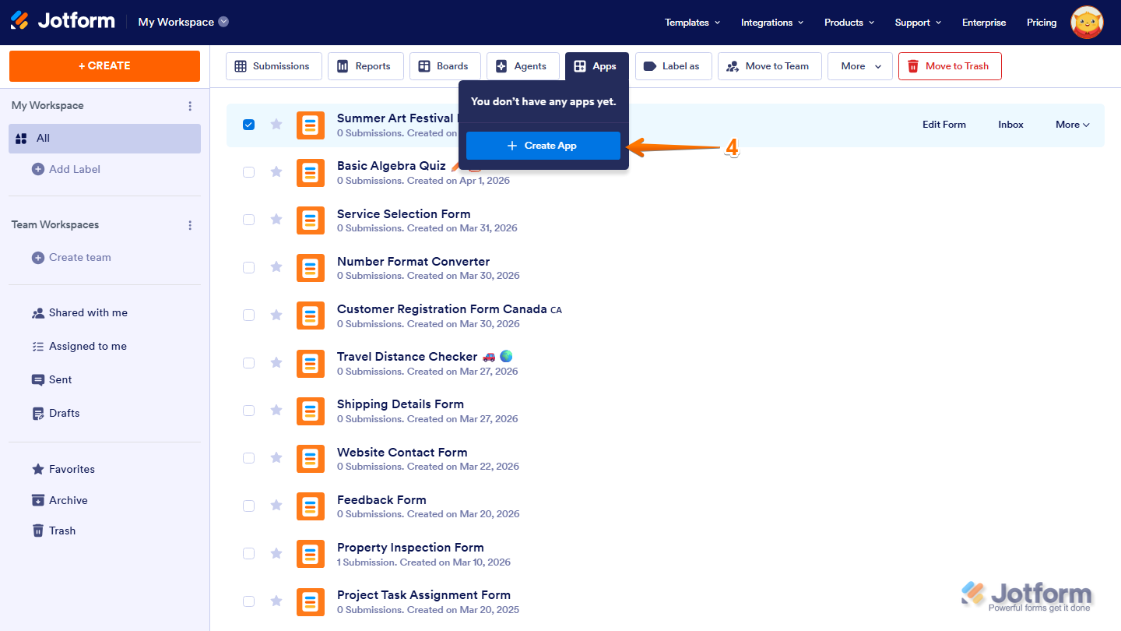Image resolution: width=1121 pixels, height=631 pixels.
Task: Open the Agents panel from the toolbar
Action: [502, 66]
